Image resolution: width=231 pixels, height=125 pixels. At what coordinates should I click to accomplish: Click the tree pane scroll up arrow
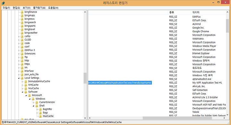85,12
